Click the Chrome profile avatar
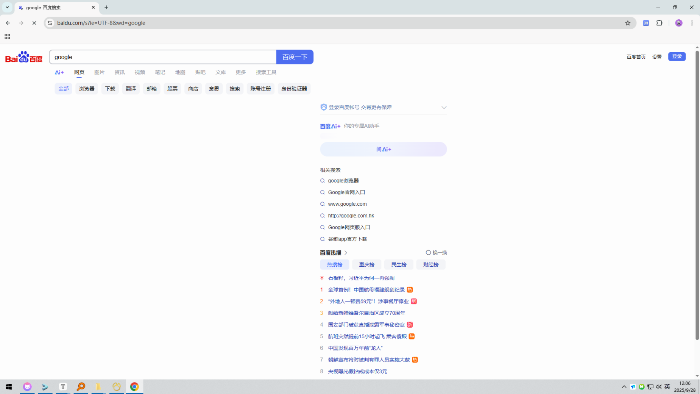The width and height of the screenshot is (700, 394). click(678, 23)
